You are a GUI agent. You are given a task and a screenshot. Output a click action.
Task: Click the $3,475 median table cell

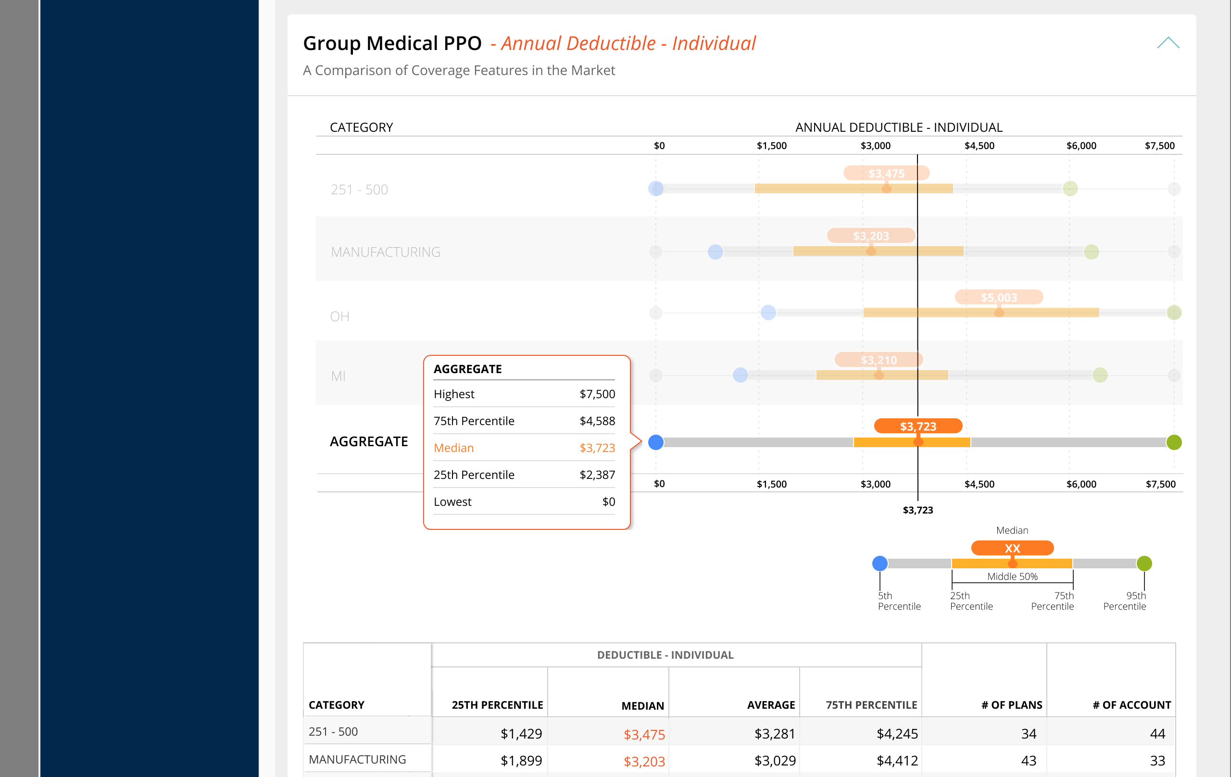[x=644, y=735]
